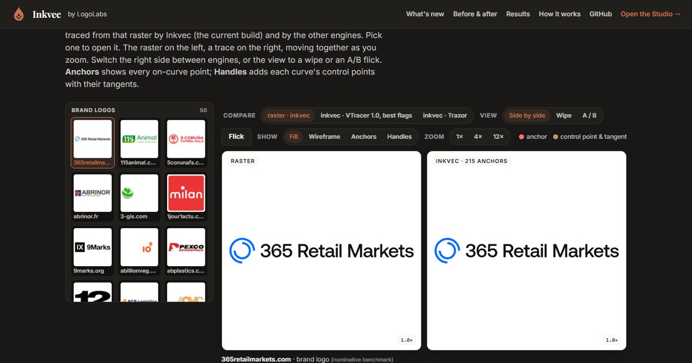The image size is (692, 363).
Task: Select the Pexco Aerospace logo thumbnail
Action: pos(186,251)
